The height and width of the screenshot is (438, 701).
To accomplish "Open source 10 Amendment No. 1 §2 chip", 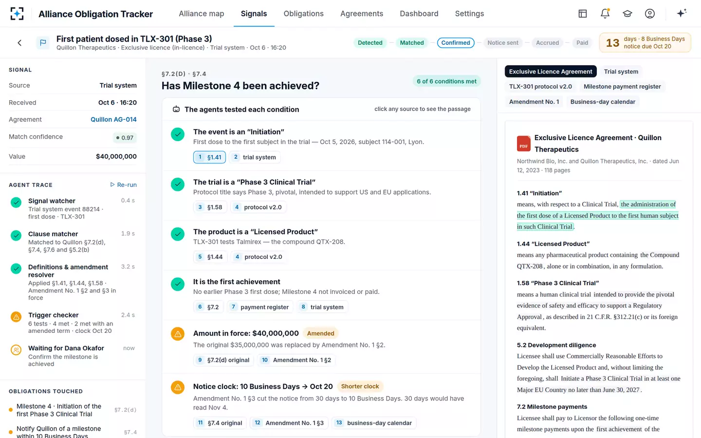I will pos(296,360).
